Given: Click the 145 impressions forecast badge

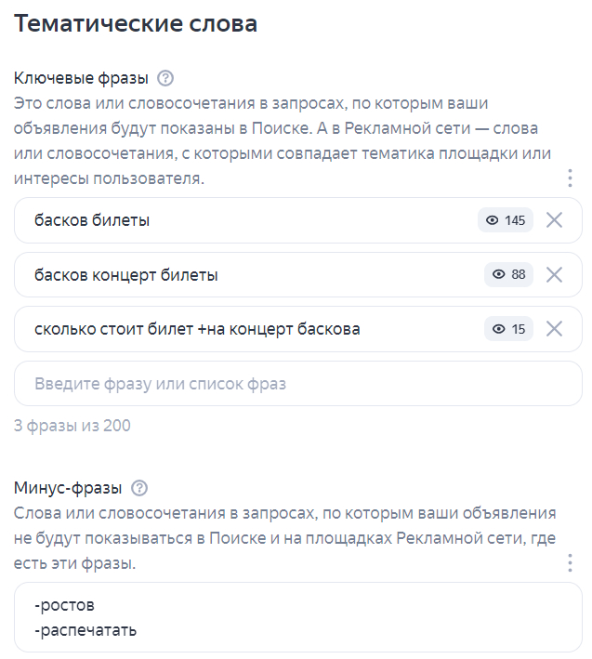Looking at the screenshot, I should click(506, 220).
